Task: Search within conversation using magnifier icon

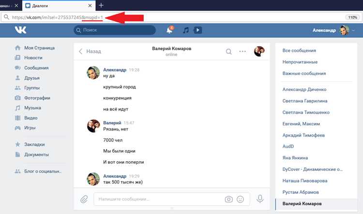Action: click(228, 51)
